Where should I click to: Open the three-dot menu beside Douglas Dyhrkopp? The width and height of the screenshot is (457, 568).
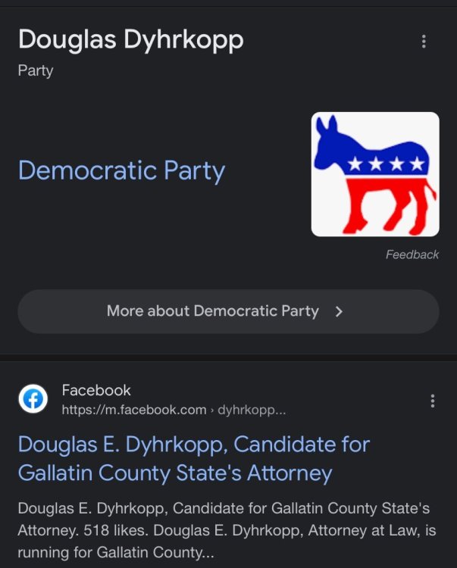(424, 42)
